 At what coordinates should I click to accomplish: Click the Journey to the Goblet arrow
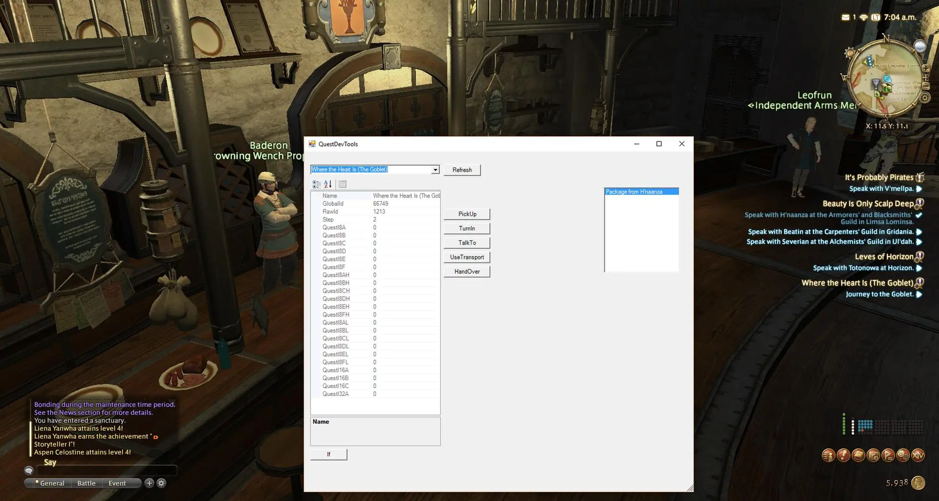(919, 295)
